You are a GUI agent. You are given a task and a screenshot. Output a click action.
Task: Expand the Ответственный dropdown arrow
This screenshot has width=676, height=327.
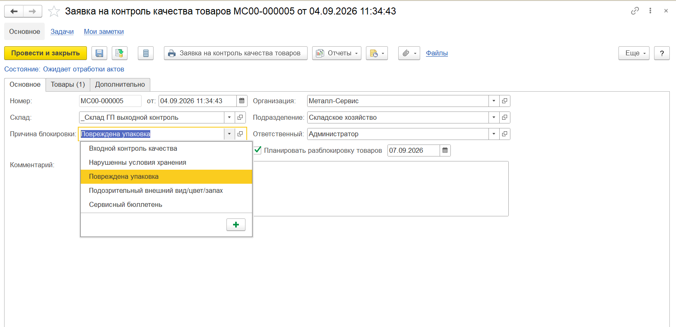coord(494,134)
